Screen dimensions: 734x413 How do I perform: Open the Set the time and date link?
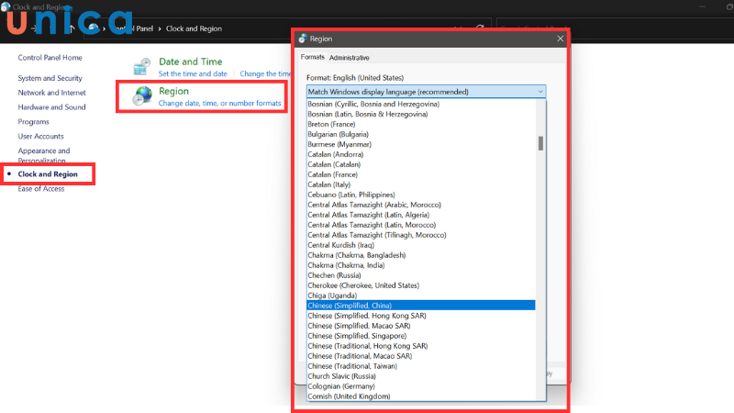193,73
